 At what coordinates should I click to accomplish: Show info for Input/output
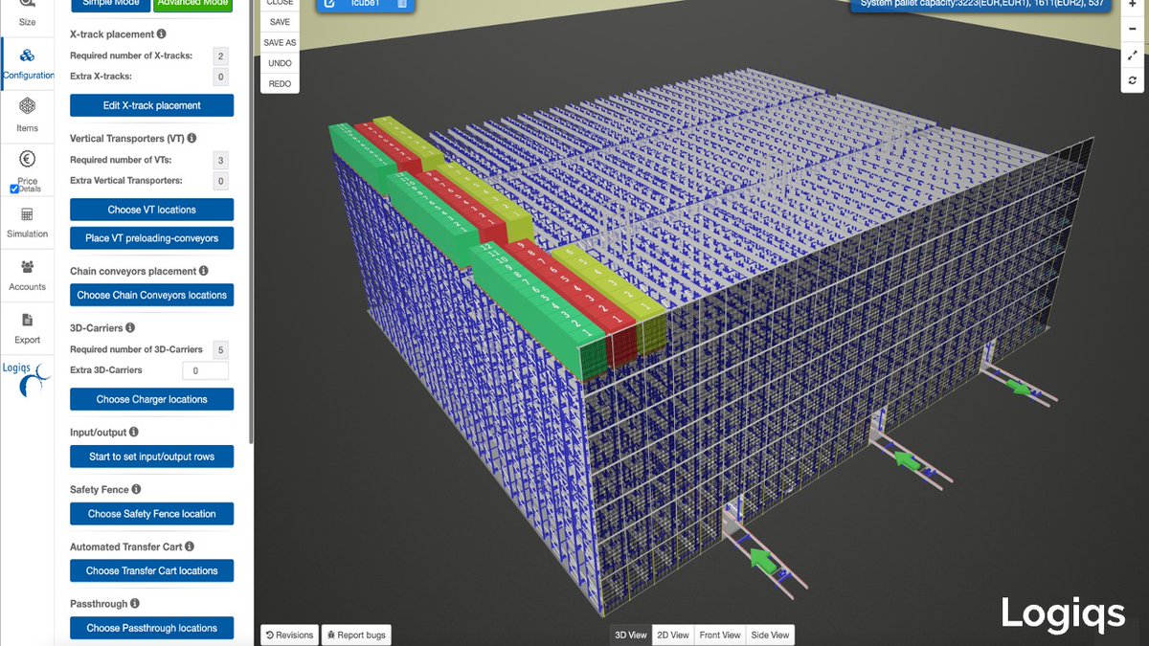tap(133, 432)
